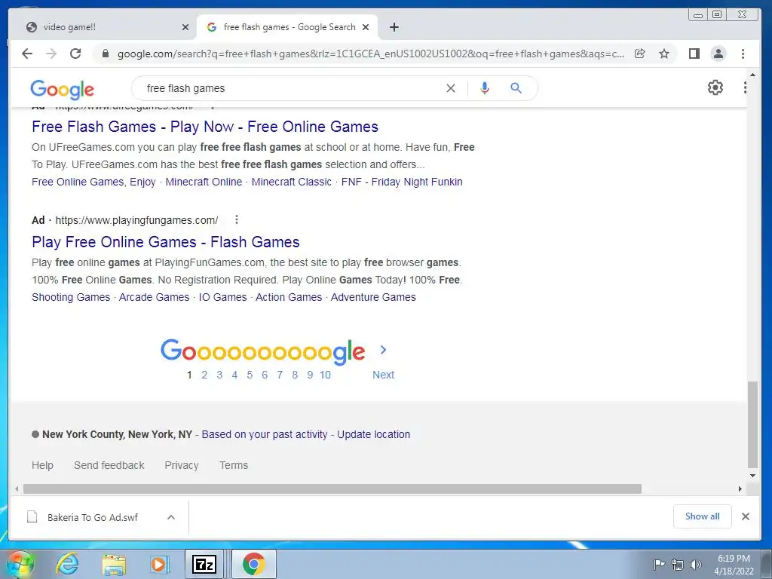Go to results page 3
The width and height of the screenshot is (772, 579).
(219, 375)
